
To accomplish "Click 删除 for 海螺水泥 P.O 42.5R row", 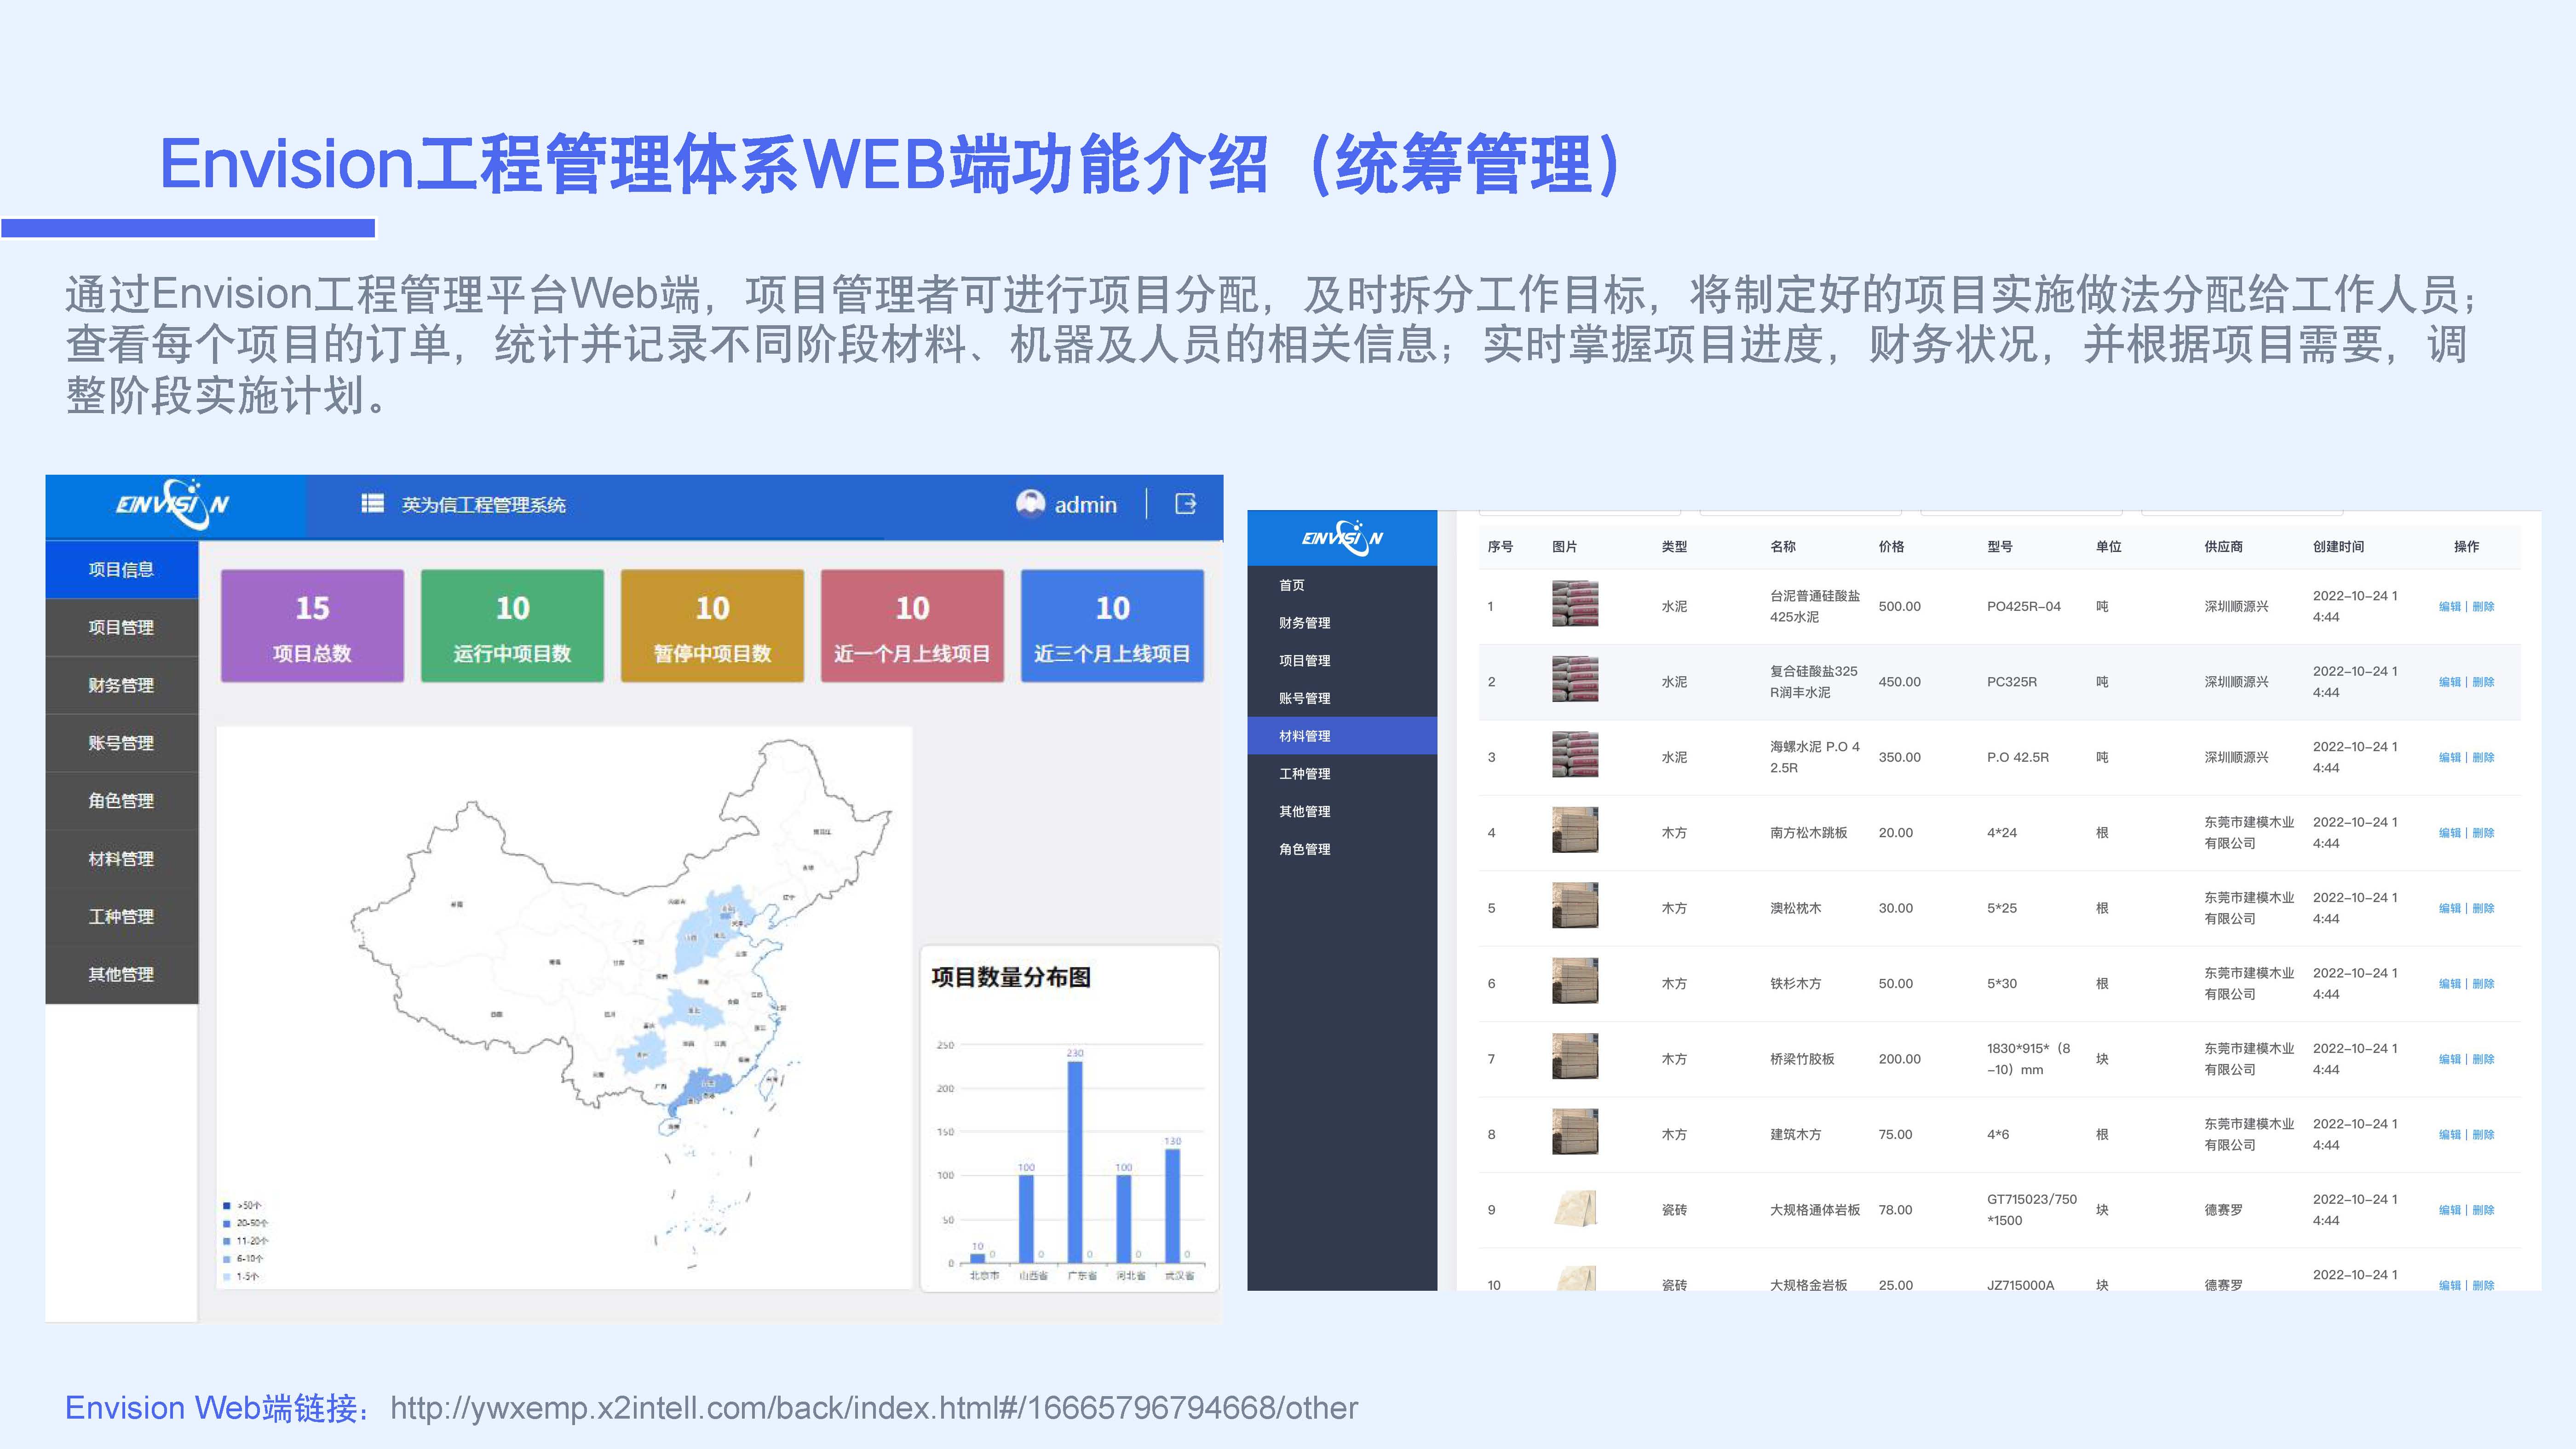I will 2483,758.
